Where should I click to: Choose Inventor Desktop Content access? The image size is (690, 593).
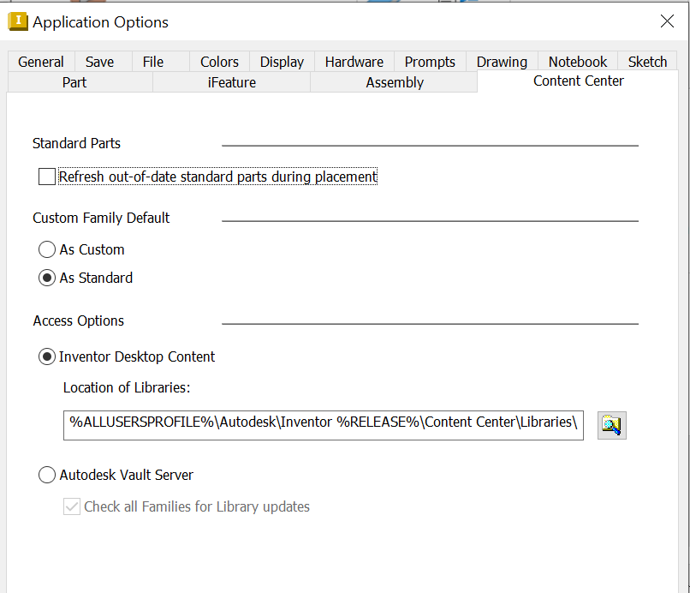[47, 356]
